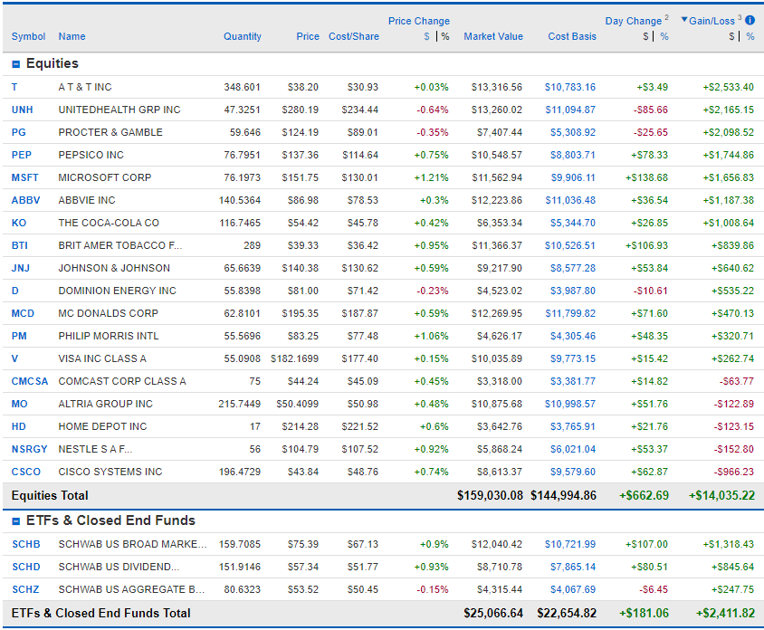Open the PM symbol link
Image resolution: width=764 pixels, height=630 pixels.
tap(19, 336)
